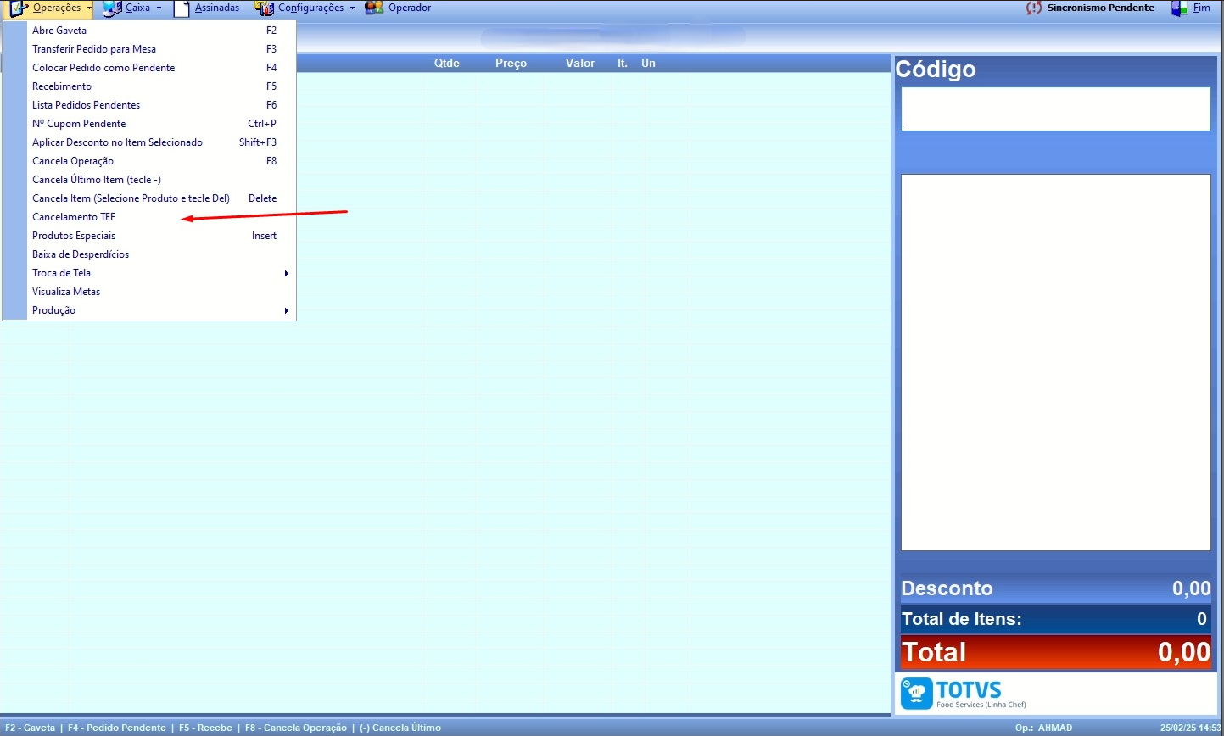This screenshot has height=736, width=1224.
Task: Open the Configurações menu label
Action: 310,8
